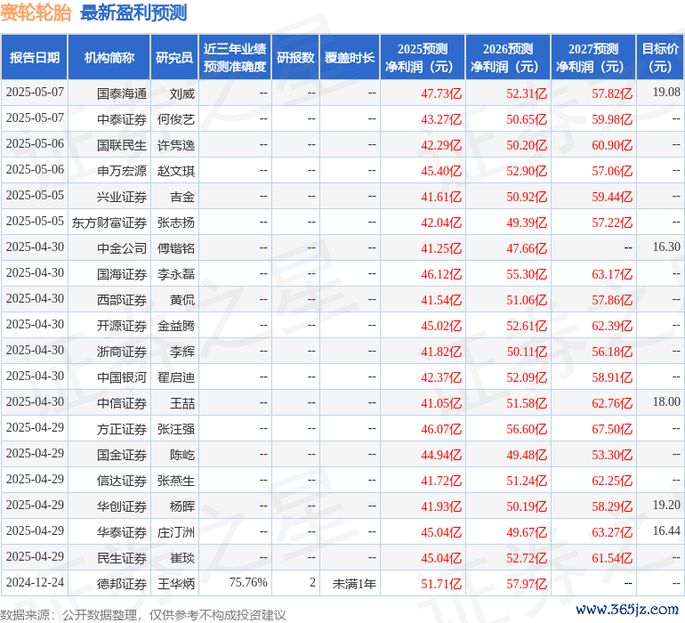This screenshot has width=685, height=623.
Task: Select analyst cell 何俊艺
Action: point(176,119)
